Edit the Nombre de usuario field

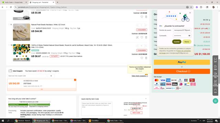tap(182, 30)
